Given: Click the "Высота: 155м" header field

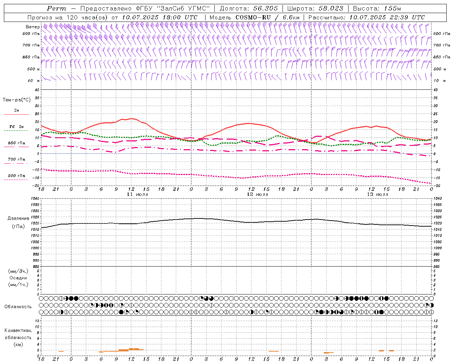Looking at the screenshot, I should (x=377, y=8).
